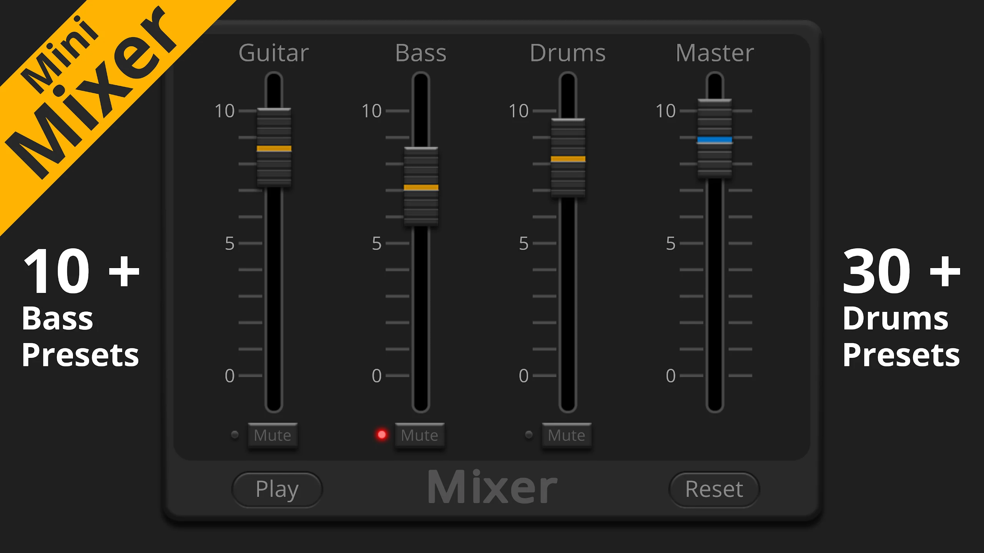The height and width of the screenshot is (553, 984).
Task: Click the Master channel label
Action: 715,53
